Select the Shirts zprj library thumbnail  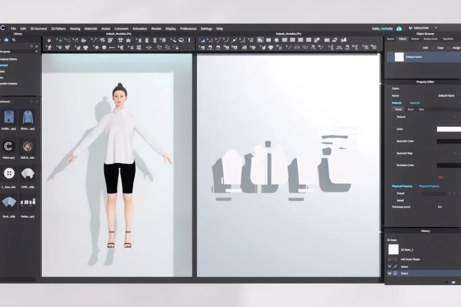28,118
